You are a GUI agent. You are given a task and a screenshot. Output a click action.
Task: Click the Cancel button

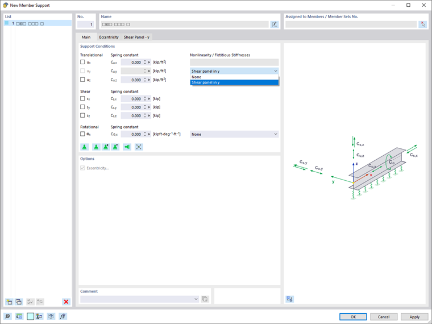pyautogui.click(x=384, y=317)
